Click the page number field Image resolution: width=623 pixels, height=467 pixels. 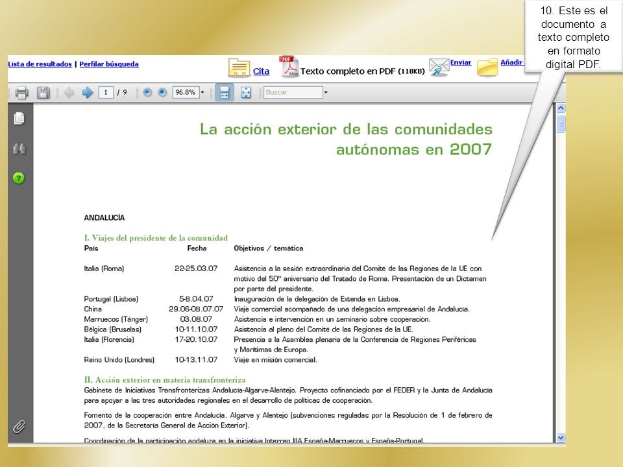(106, 92)
